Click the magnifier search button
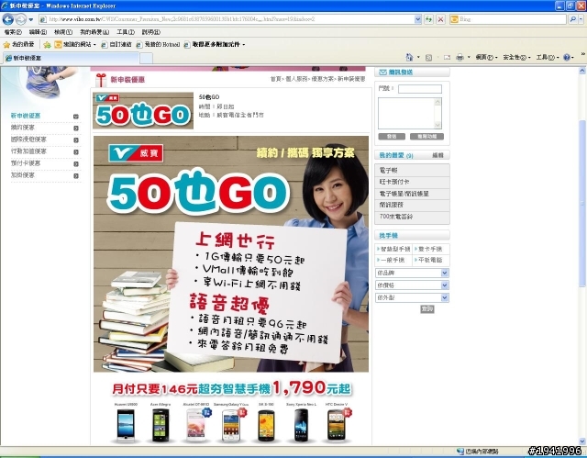Image resolution: width=587 pixels, height=458 pixels. [572, 19]
